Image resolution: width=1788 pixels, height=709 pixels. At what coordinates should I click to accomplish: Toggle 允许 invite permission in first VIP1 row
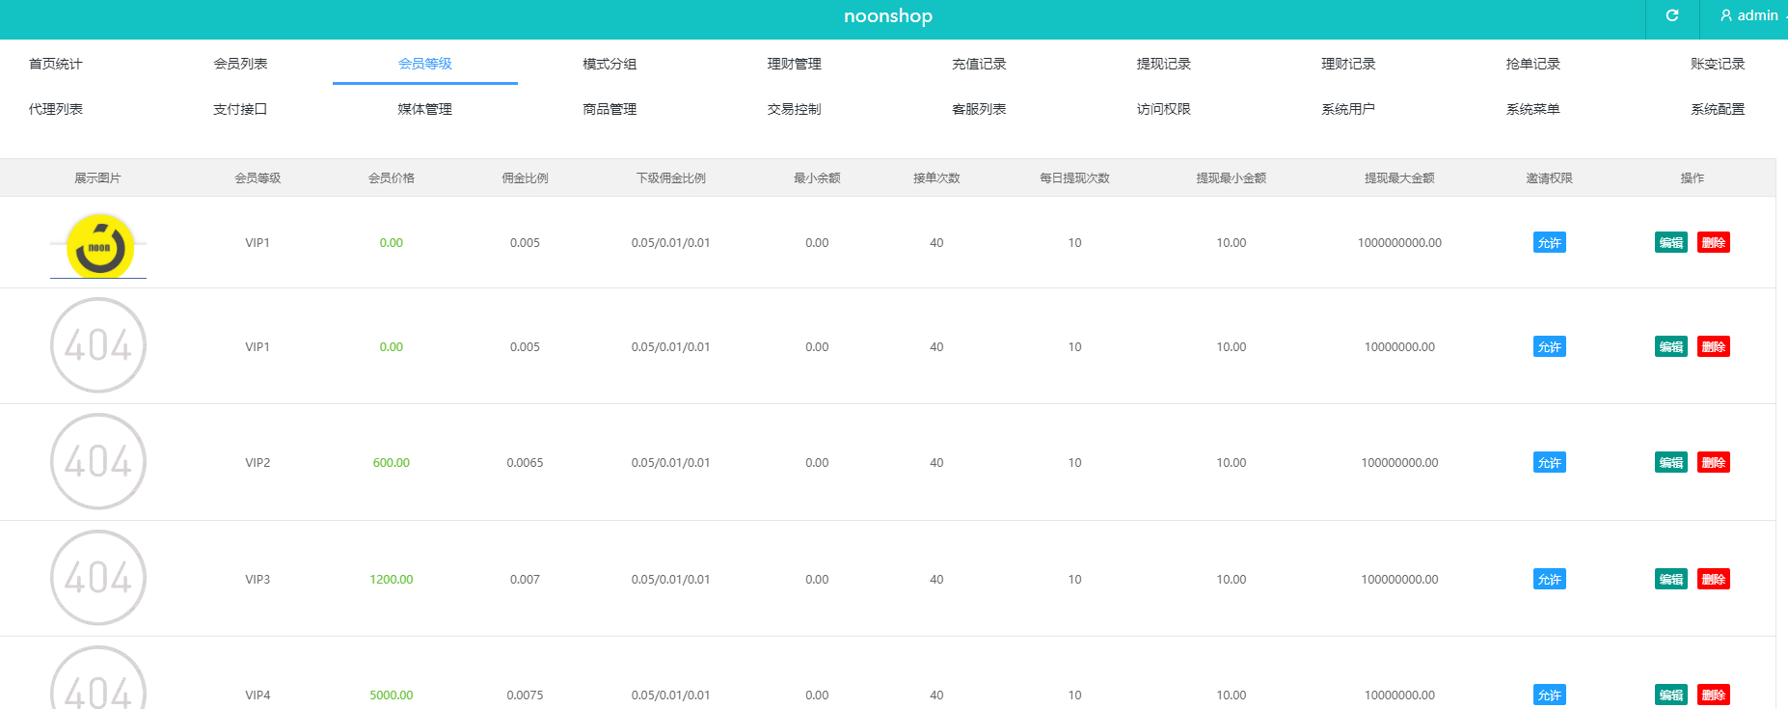(1549, 243)
